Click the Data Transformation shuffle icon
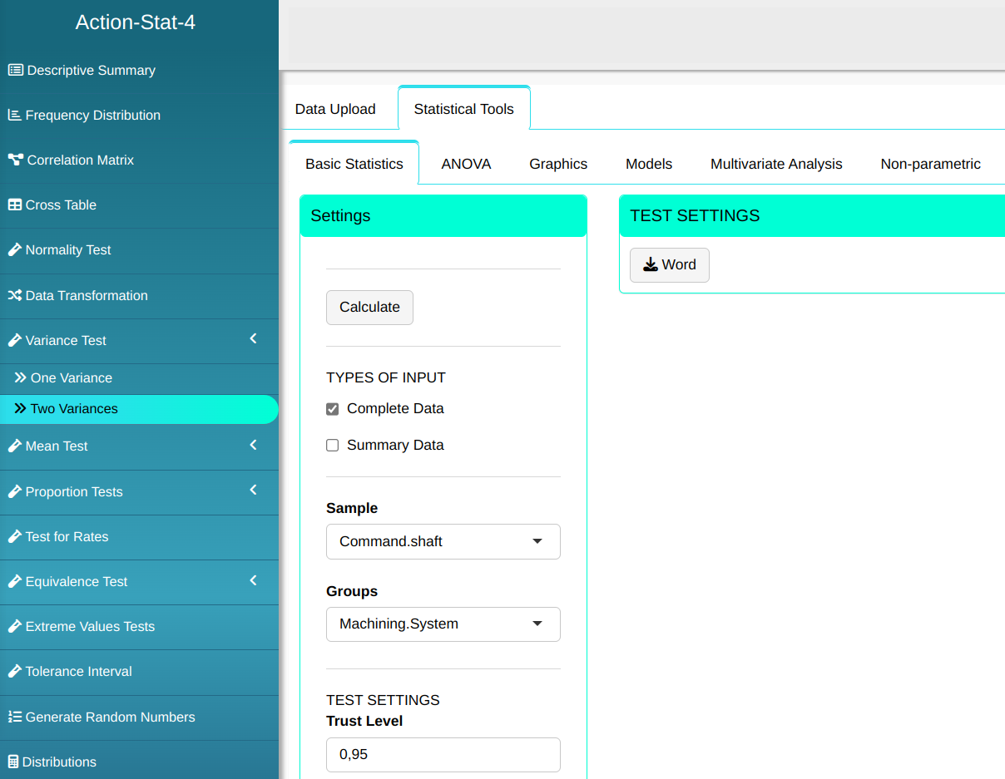The height and width of the screenshot is (779, 1005). pyautogui.click(x=14, y=296)
